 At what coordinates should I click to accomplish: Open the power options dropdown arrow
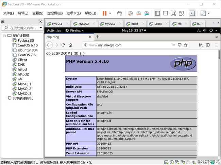pyautogui.click(x=110, y=13)
